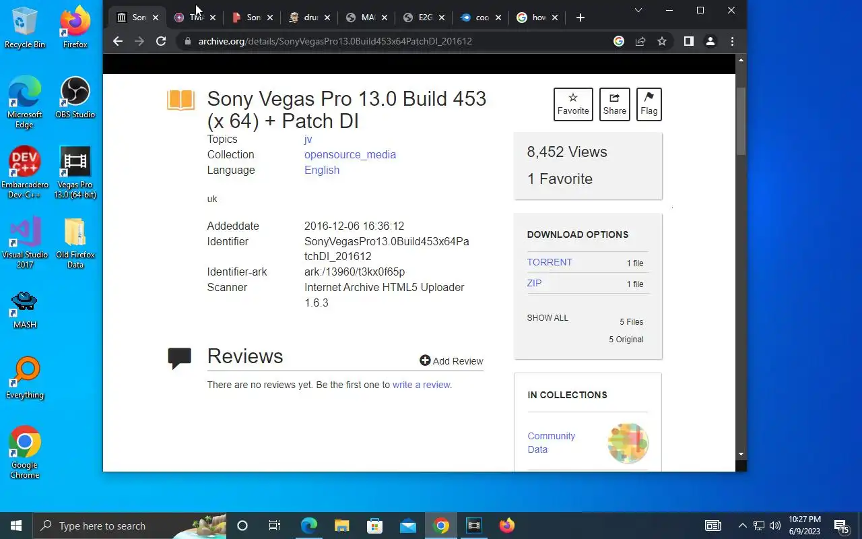View site information lock icon

188,41
